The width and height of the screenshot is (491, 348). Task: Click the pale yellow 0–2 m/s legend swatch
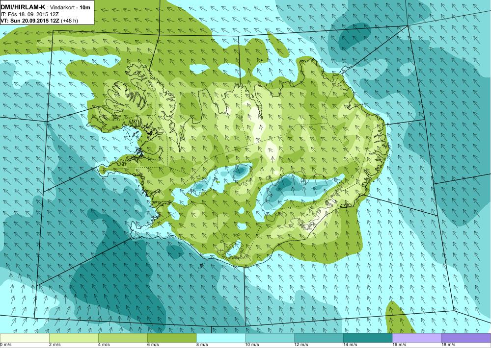[25, 338]
